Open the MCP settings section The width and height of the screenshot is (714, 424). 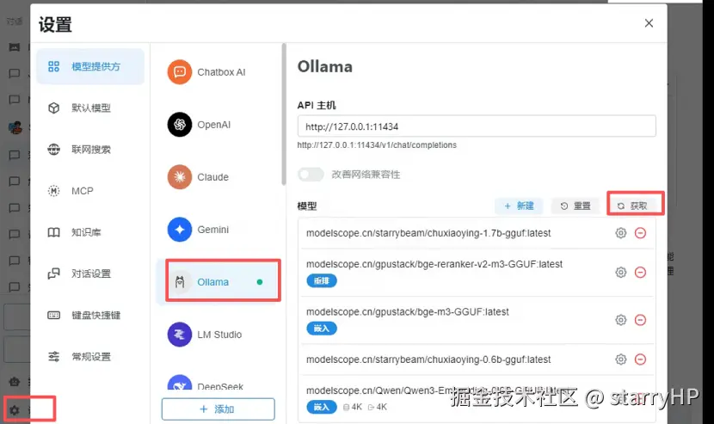coord(90,191)
